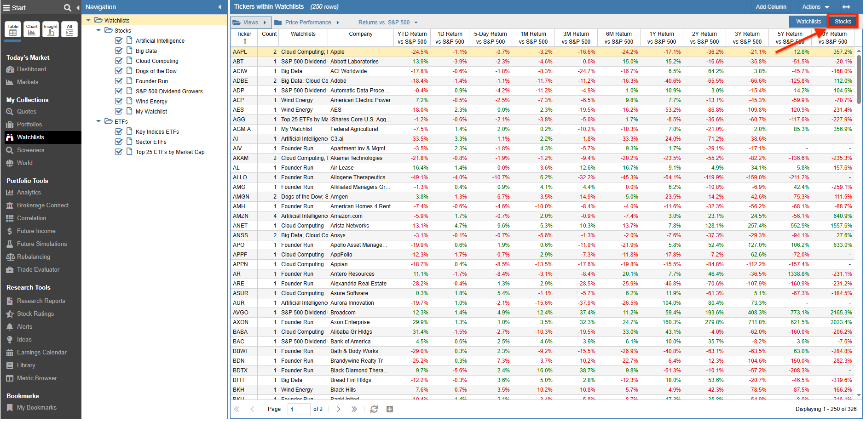866x422 pixels.
Task: Open Ideas in sidebar
Action: click(x=24, y=340)
